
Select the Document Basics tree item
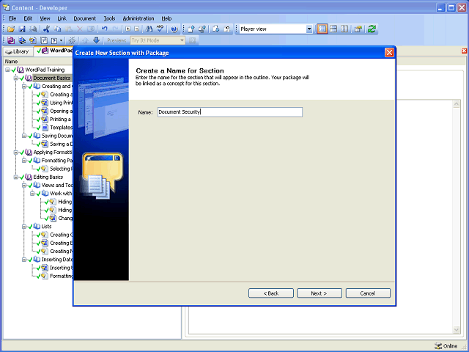(x=52, y=78)
